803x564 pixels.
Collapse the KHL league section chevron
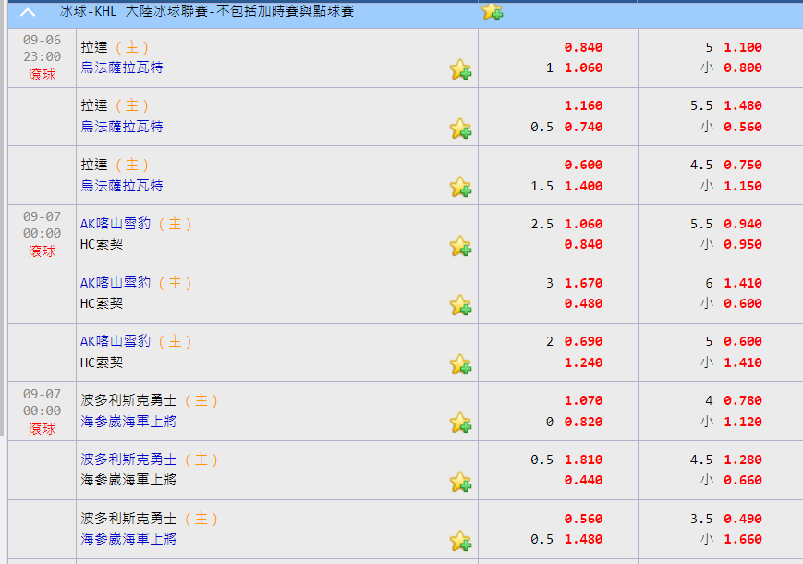point(28,12)
